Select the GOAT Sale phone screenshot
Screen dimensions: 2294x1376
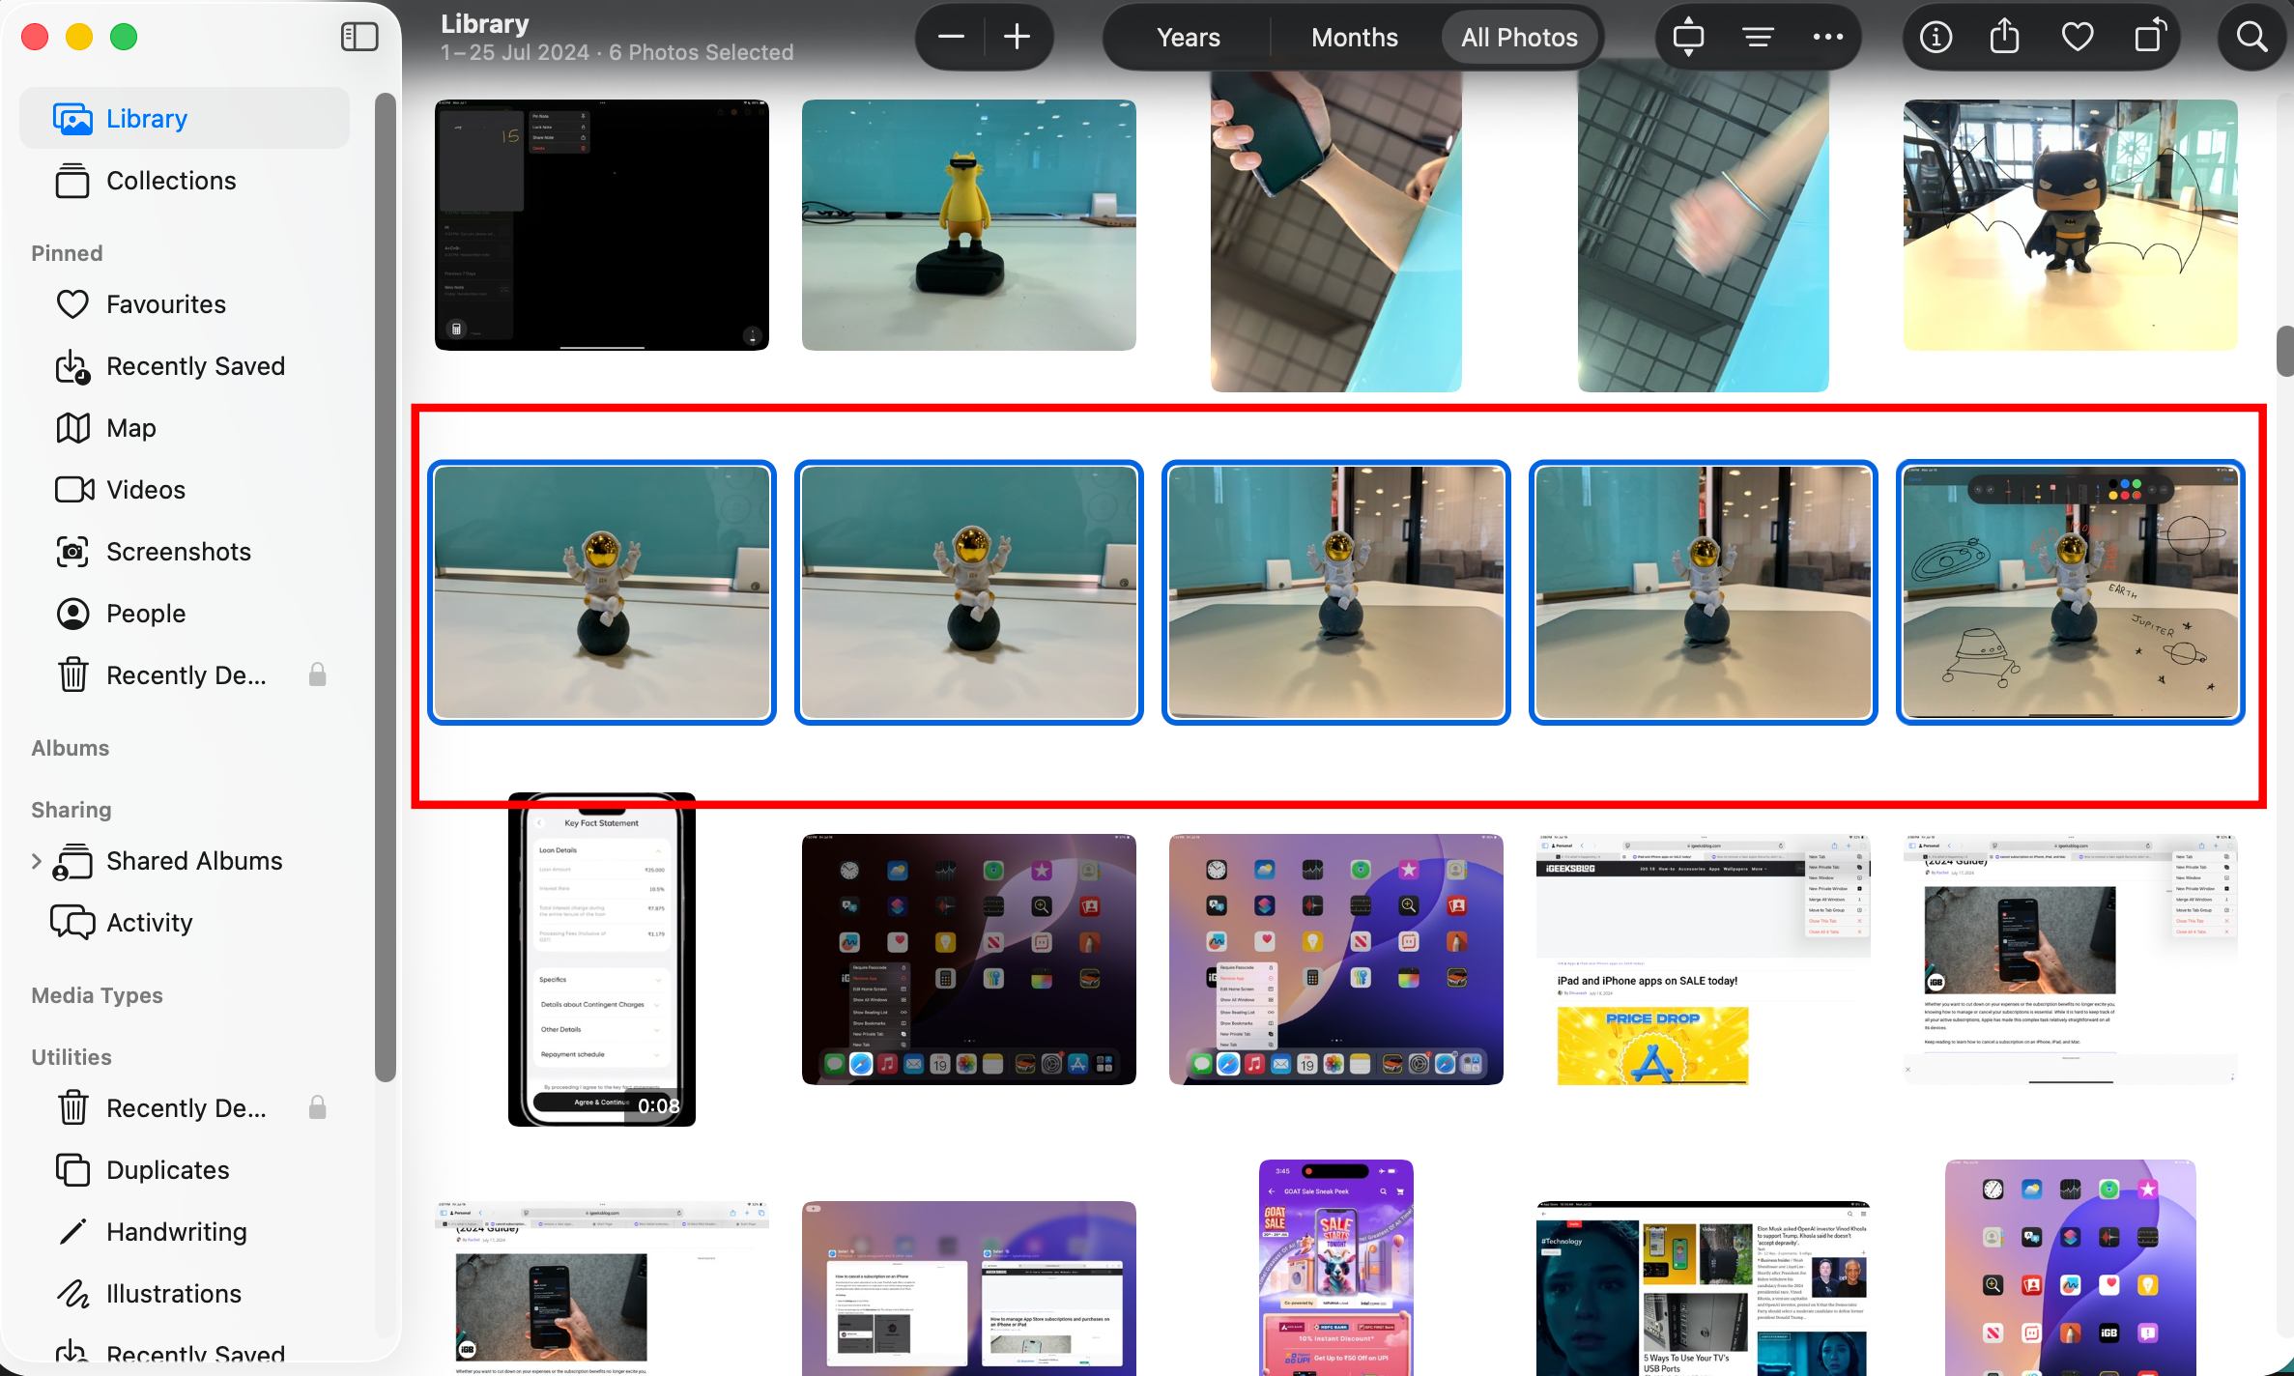[1336, 1268]
